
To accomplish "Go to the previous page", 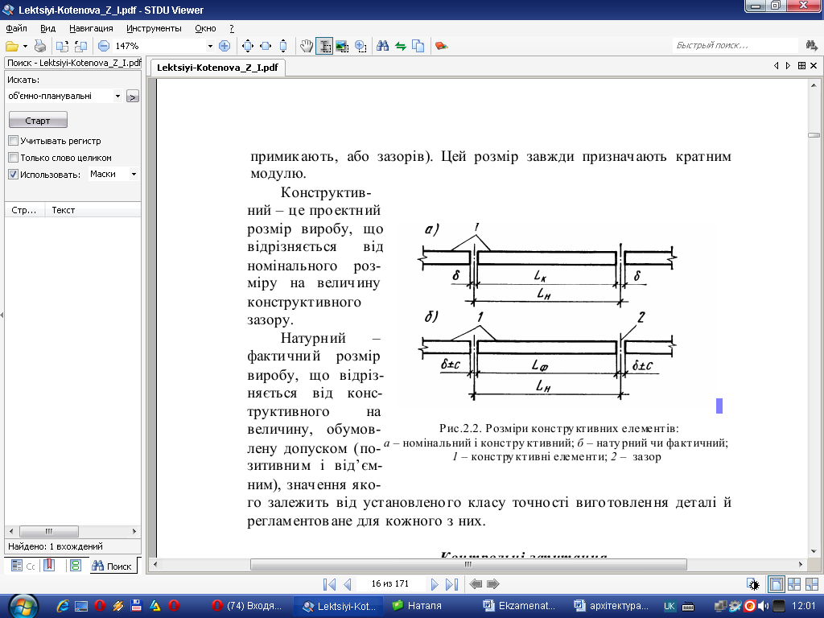I will [x=348, y=584].
